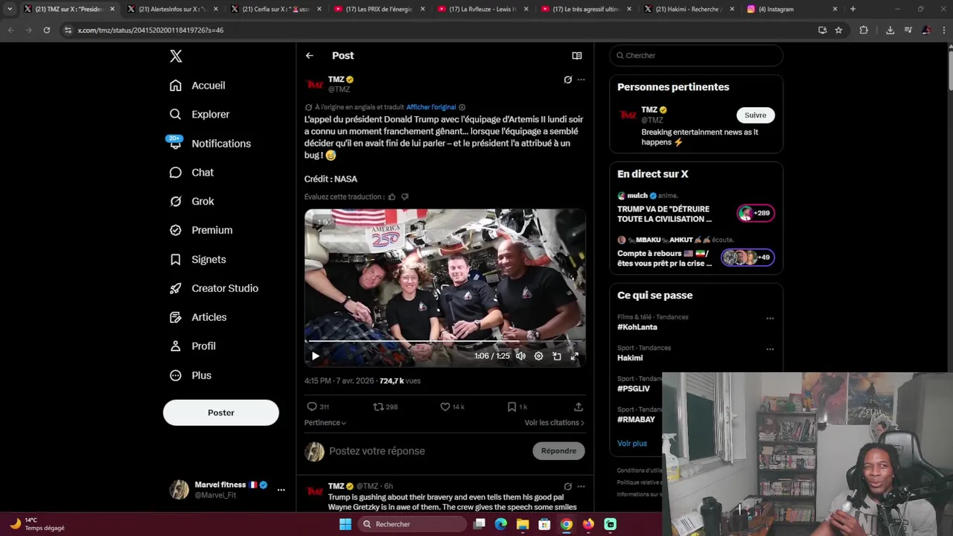Open more options on TMZ reply post
The image size is (953, 536).
click(581, 487)
